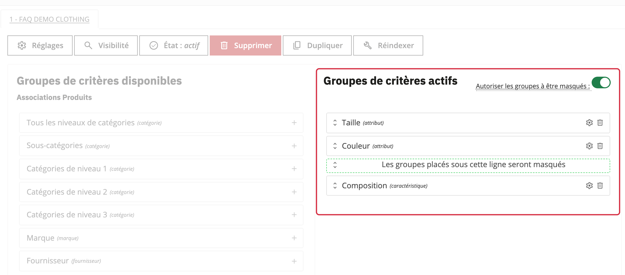Viewport: 625px width, 275px height.
Task: Add Tous les niveaux de catégories group
Action: click(294, 123)
